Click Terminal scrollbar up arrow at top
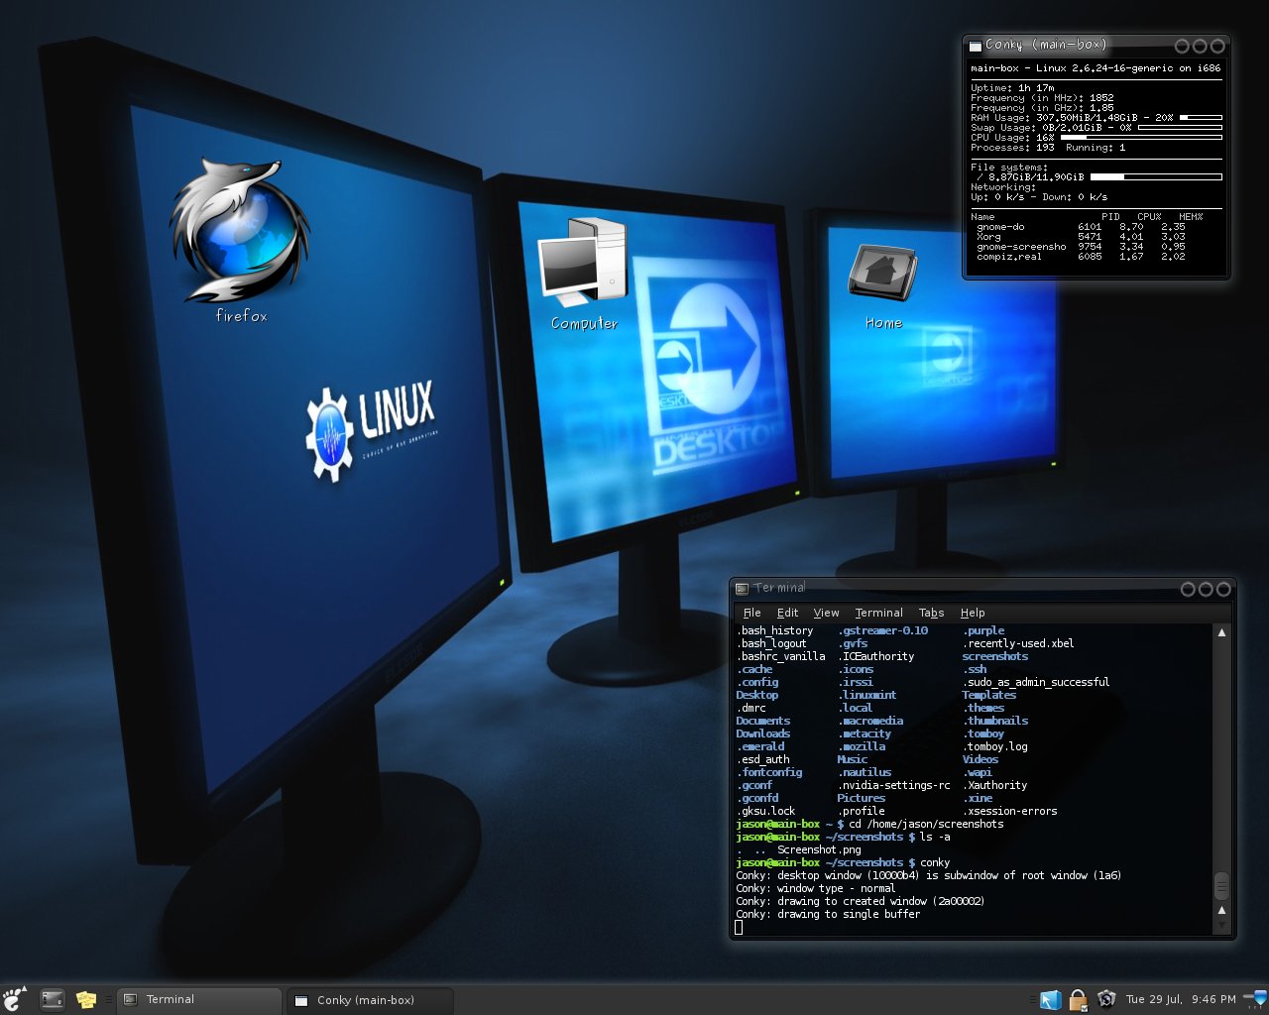The width and height of the screenshot is (1269, 1015). [x=1221, y=632]
